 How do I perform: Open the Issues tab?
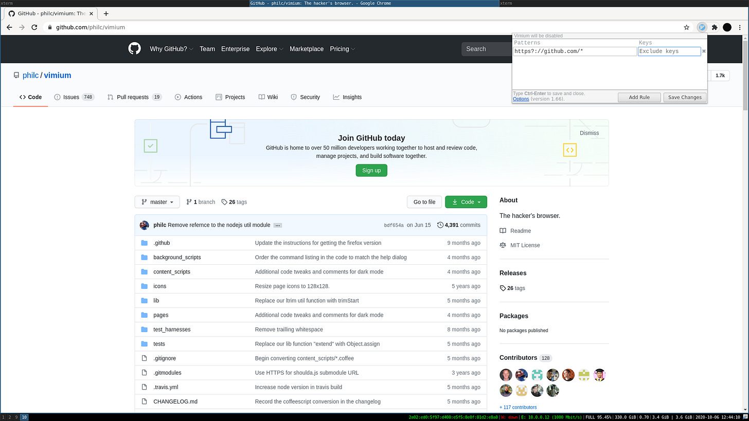pos(75,97)
